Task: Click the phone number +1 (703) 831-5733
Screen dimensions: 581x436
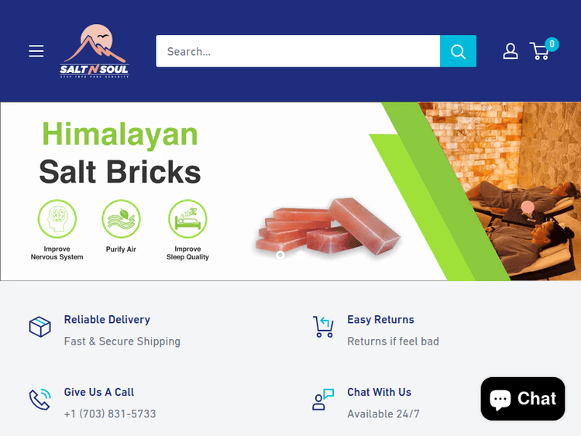Action: 110,414
